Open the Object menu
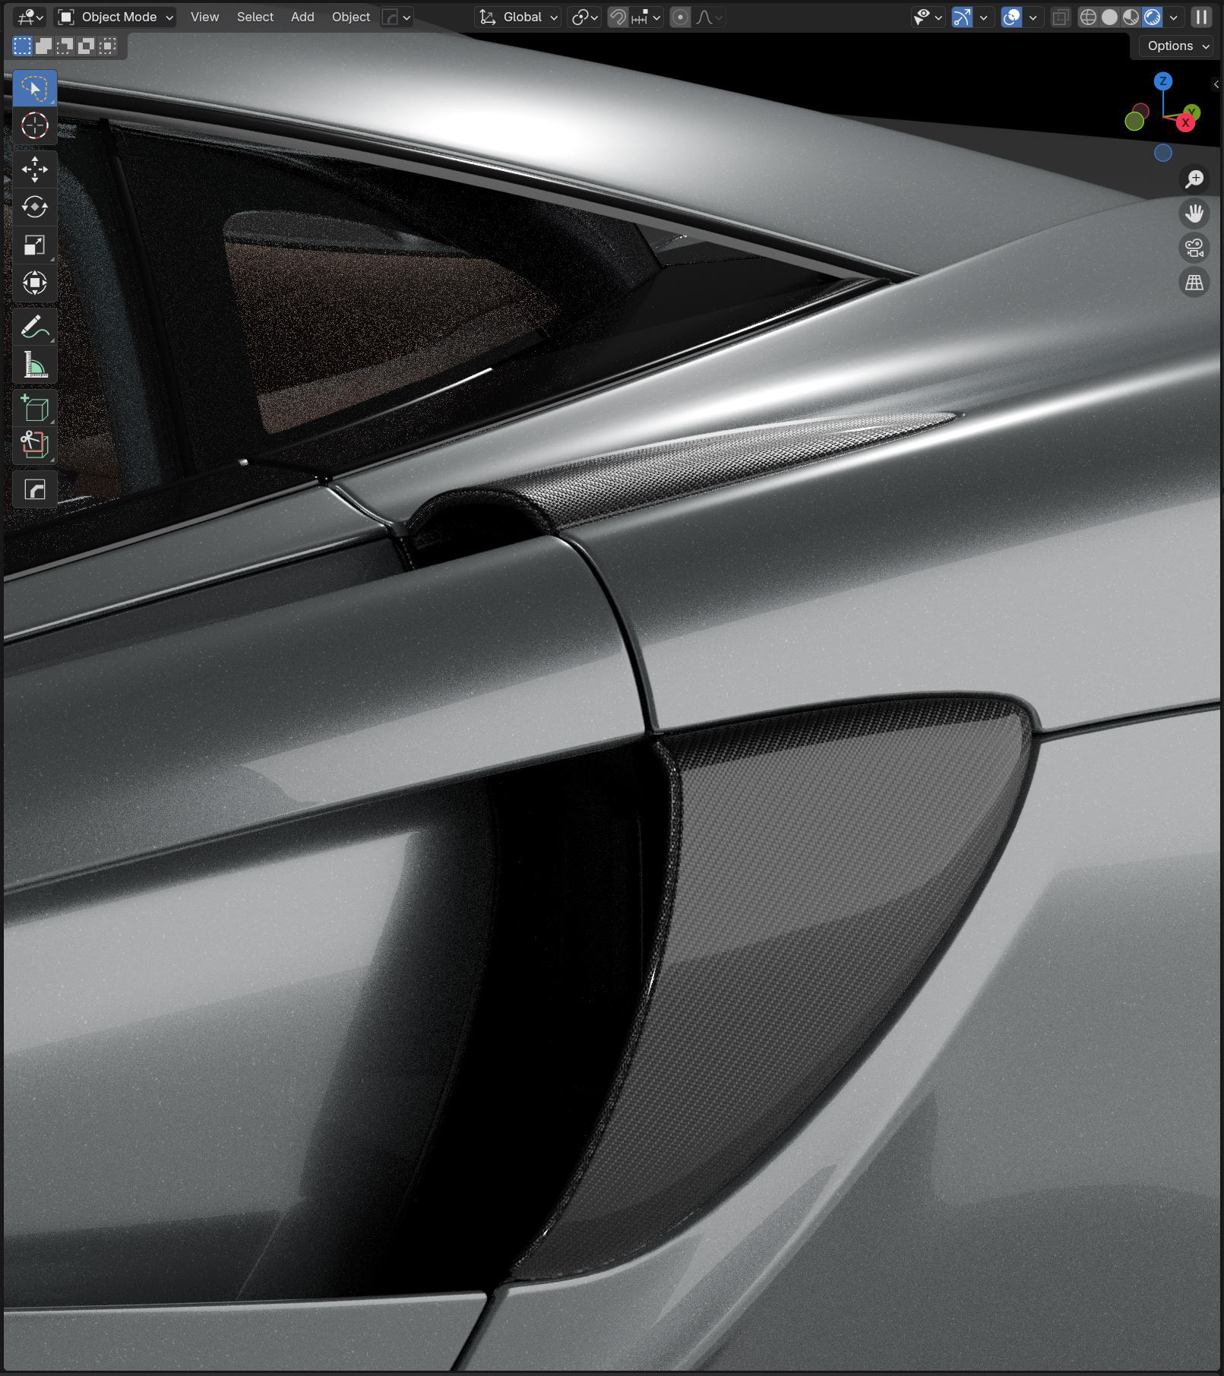 351,17
